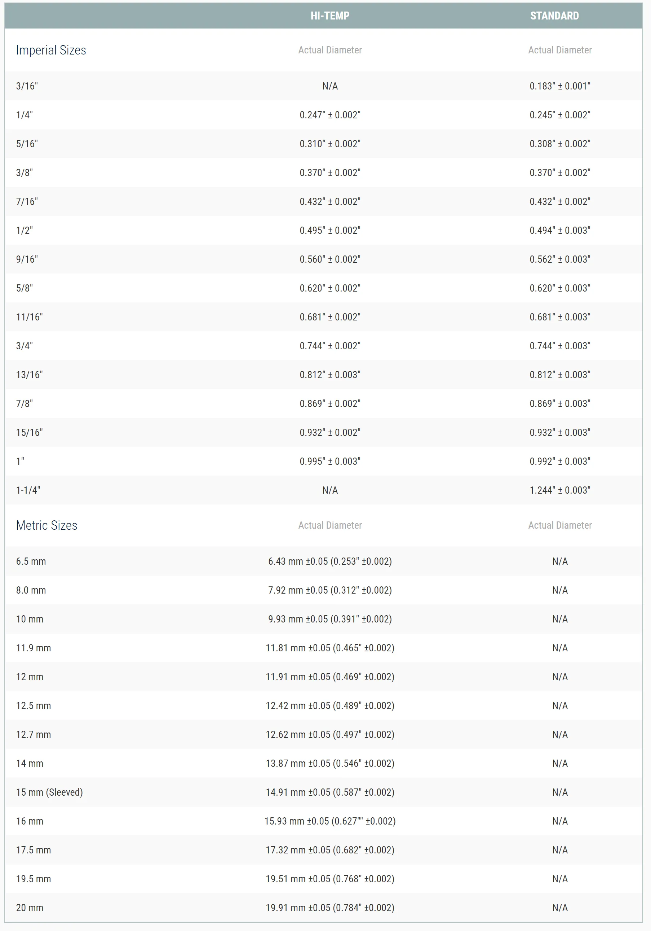Click the 13/16" size row label
This screenshot has height=931, width=651.
pyautogui.click(x=29, y=375)
